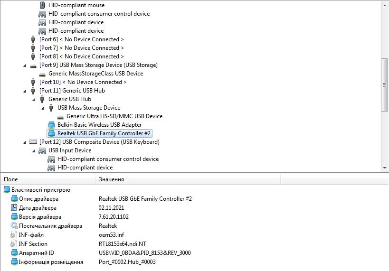Click the HID-compliant mouse icon
Viewport: 389px width, 271px height.
pos(42,5)
